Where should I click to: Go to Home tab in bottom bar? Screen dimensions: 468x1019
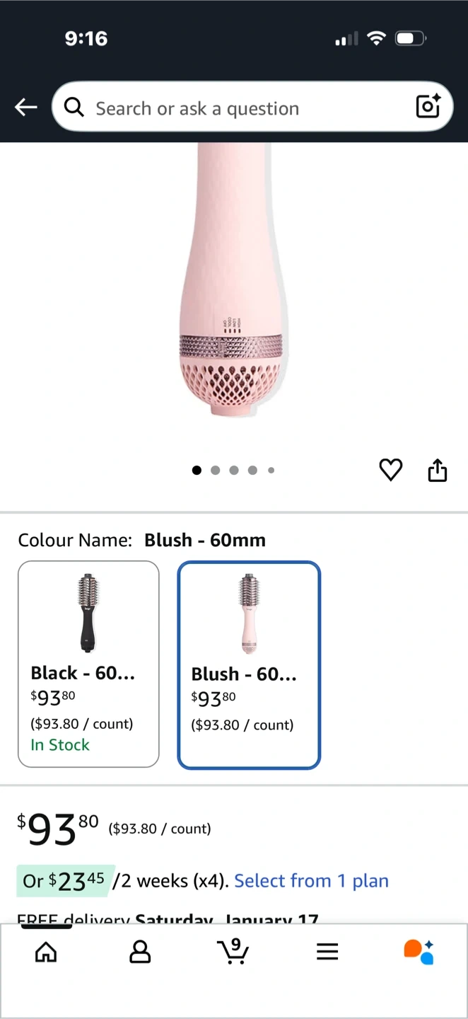pos(46,952)
